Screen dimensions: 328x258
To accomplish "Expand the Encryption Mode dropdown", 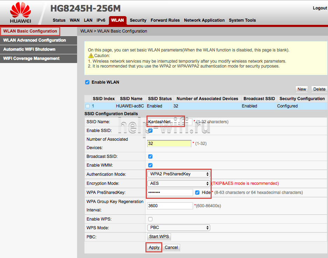I will coord(178,183).
